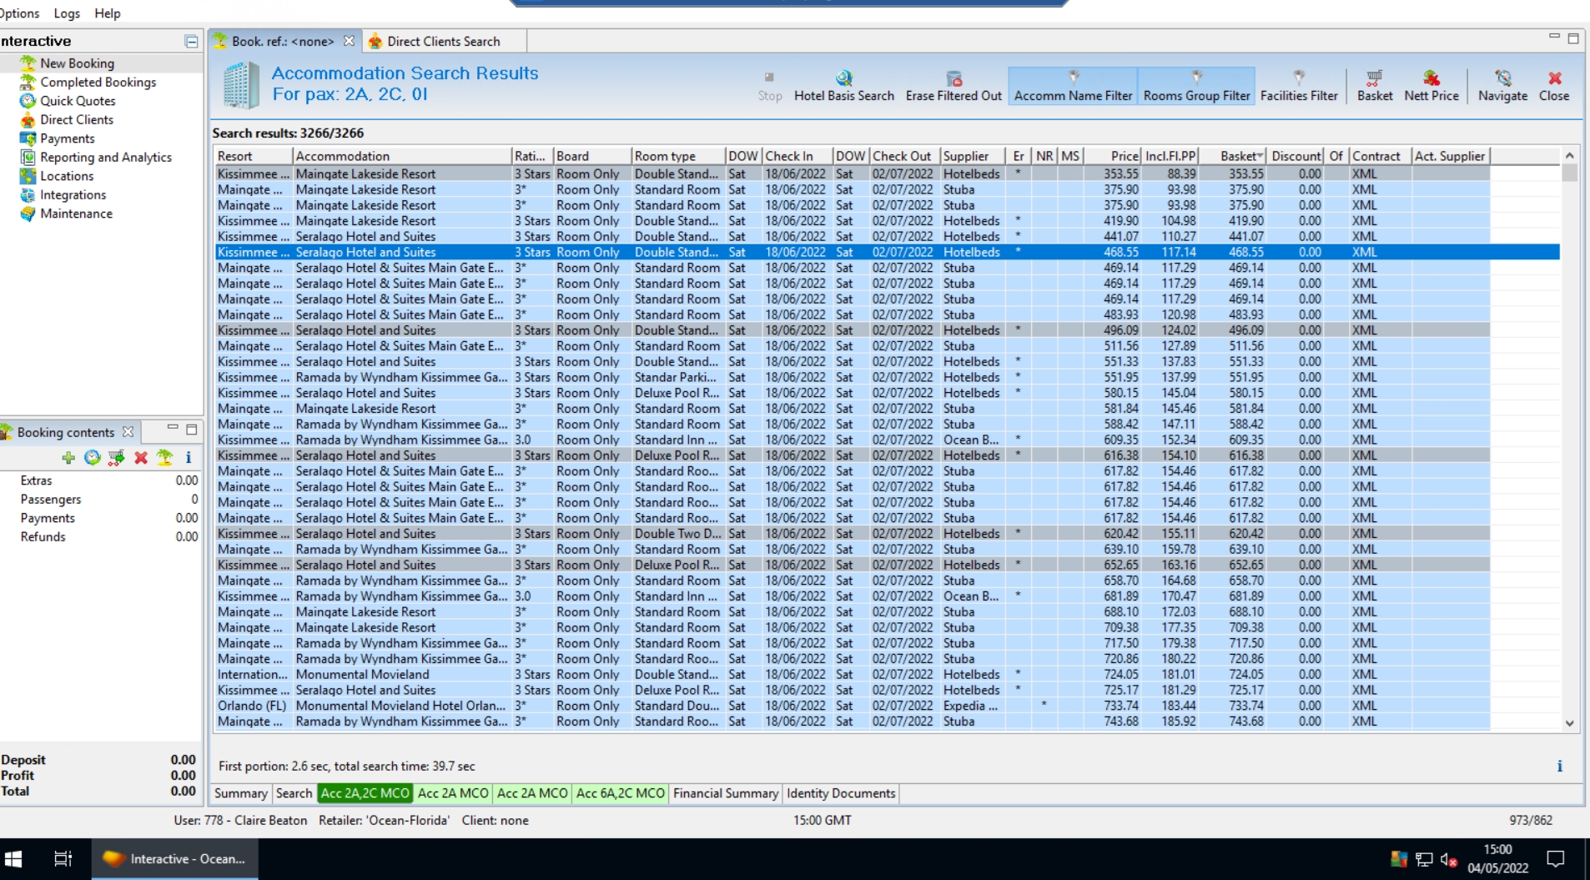The width and height of the screenshot is (1590, 880).
Task: Select the Acc 6A,2C MCO tab
Action: point(620,793)
